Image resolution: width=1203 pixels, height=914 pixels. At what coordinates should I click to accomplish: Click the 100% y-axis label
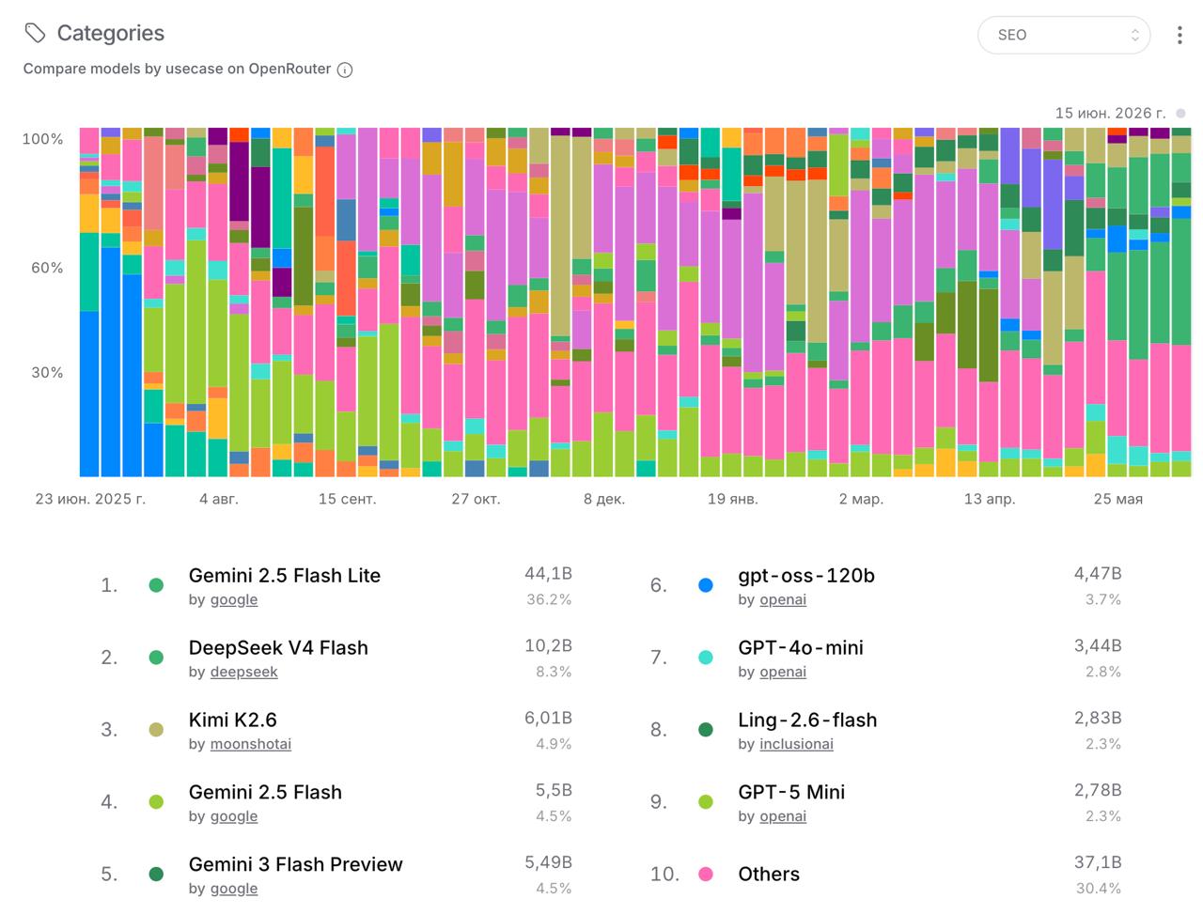[x=43, y=139]
